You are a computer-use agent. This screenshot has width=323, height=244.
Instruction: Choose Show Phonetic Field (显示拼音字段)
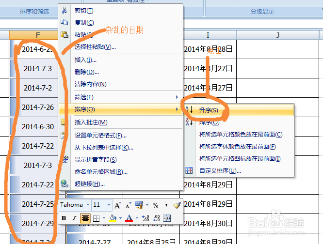point(121,160)
